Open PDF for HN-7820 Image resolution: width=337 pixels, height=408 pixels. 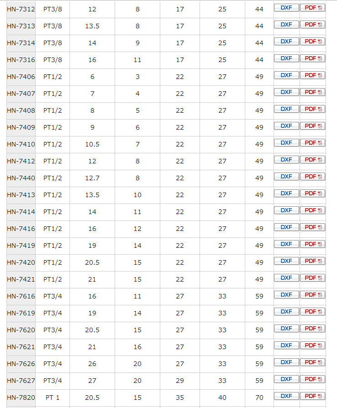[312, 396]
